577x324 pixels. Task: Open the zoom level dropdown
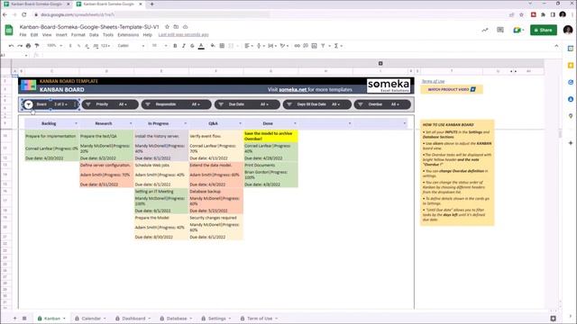pos(54,46)
